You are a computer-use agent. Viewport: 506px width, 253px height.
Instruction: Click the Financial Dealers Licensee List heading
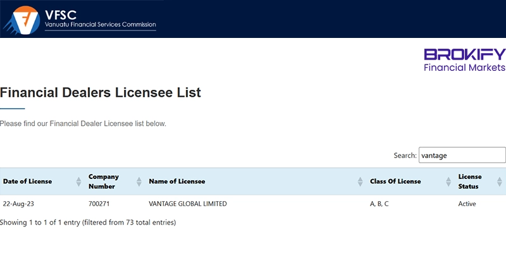(x=101, y=93)
